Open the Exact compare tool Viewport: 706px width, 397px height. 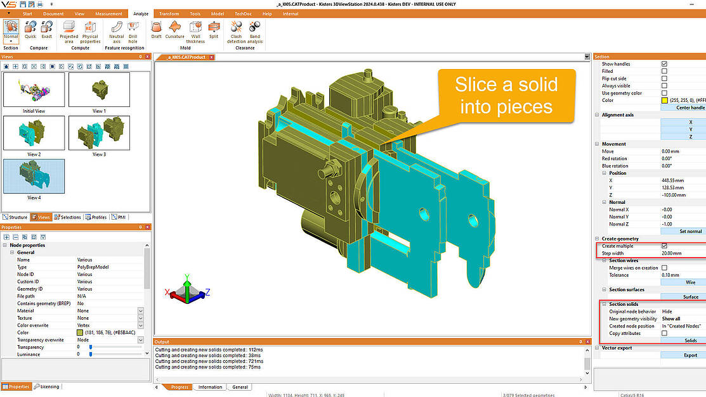[46, 30]
